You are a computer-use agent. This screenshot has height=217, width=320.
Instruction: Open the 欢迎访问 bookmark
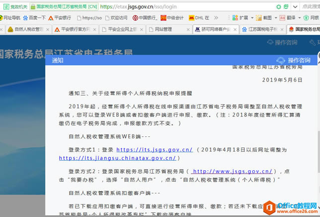pos(116,18)
